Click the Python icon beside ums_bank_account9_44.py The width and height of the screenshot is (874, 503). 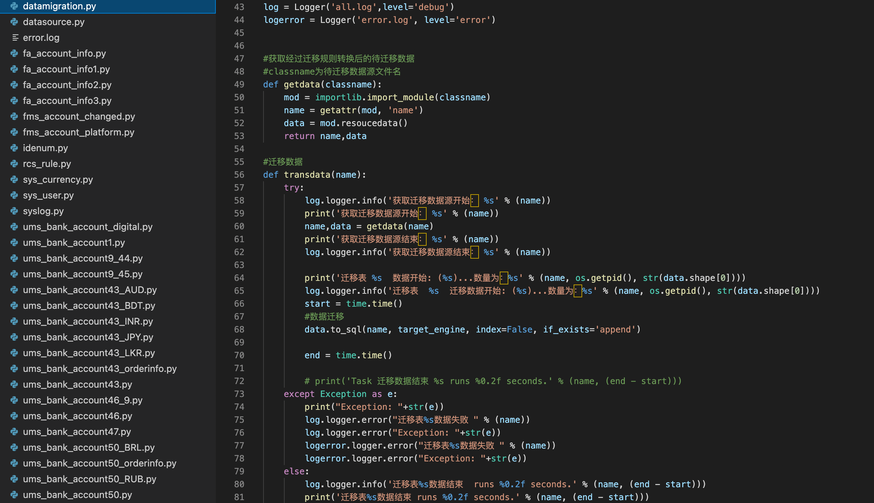click(14, 258)
